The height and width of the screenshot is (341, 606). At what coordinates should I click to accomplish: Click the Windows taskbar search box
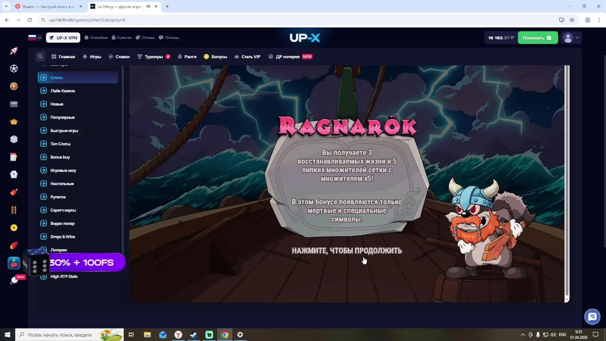pos(70,335)
